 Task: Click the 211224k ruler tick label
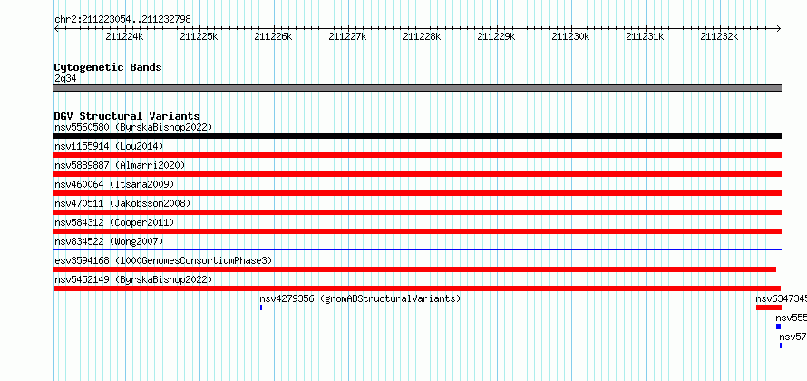pyautogui.click(x=124, y=36)
